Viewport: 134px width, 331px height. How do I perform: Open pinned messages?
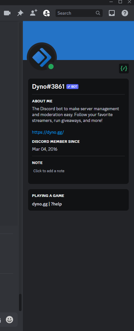pos(20,13)
